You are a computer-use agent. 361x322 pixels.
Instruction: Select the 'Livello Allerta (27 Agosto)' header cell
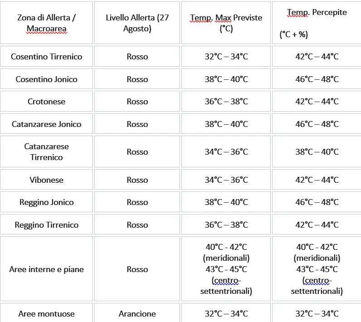137,23
